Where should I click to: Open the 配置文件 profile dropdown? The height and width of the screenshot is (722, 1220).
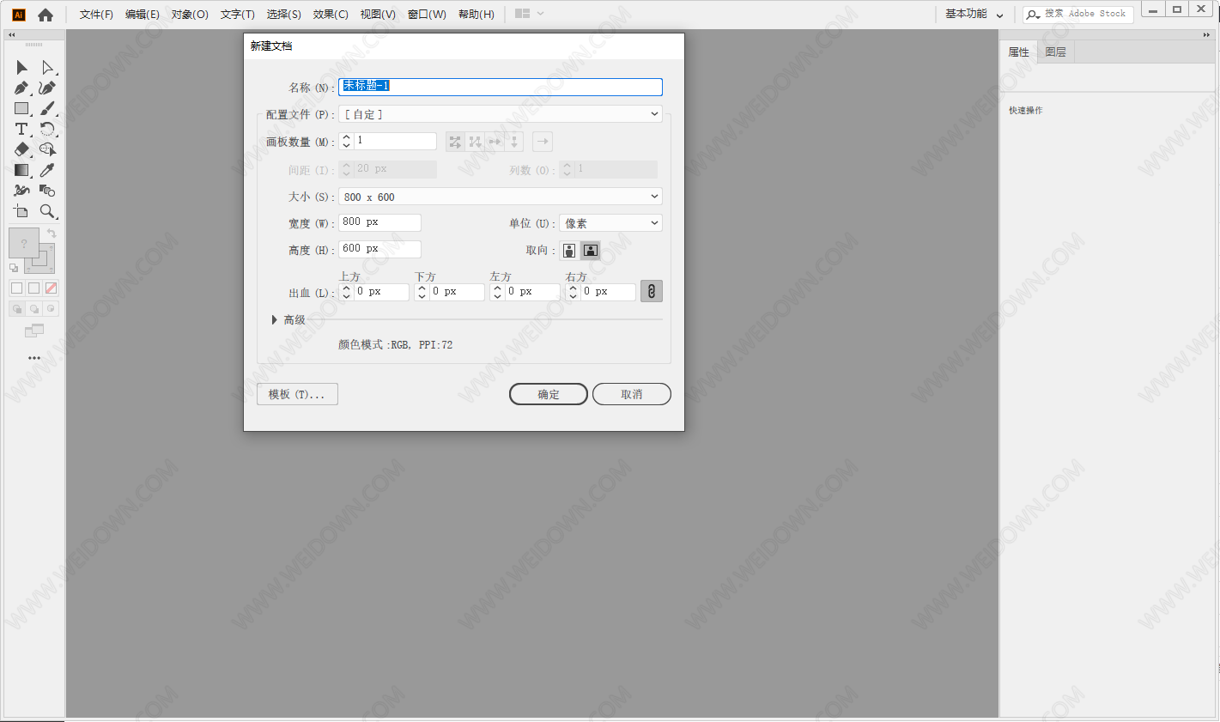coord(501,114)
